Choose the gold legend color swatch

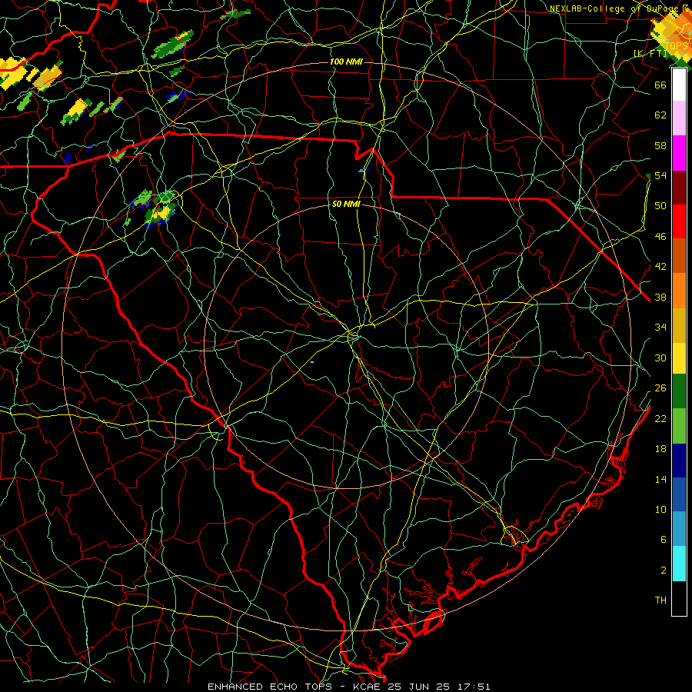679,325
